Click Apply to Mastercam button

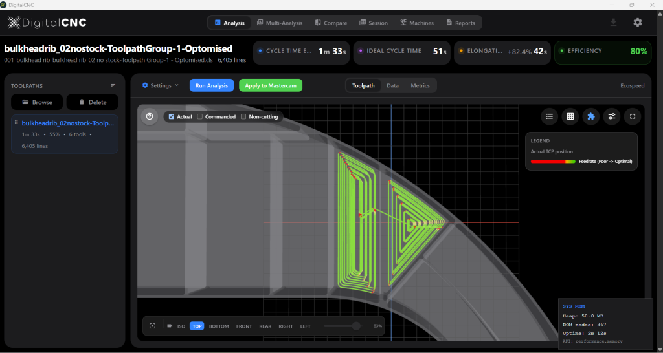(x=271, y=85)
